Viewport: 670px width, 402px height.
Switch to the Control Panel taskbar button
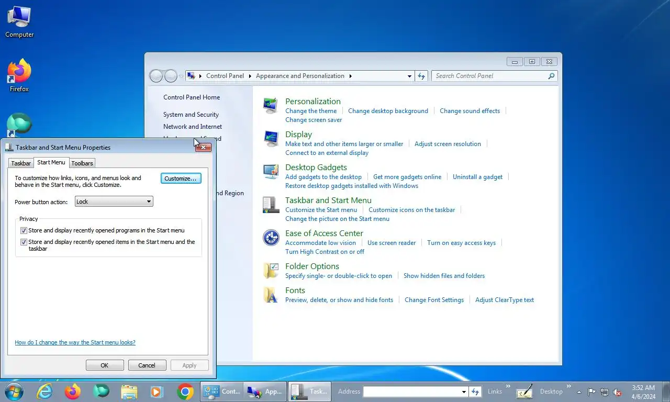[222, 391]
